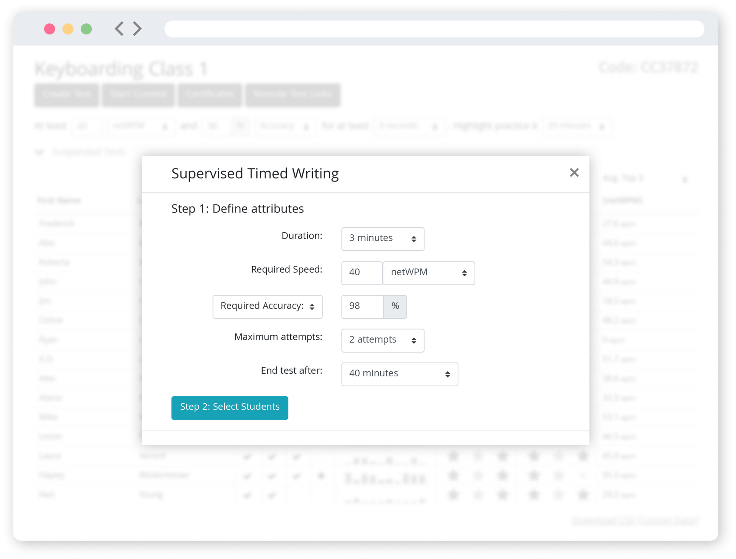
Task: Click the Required Speed value field 40
Action: (361, 273)
